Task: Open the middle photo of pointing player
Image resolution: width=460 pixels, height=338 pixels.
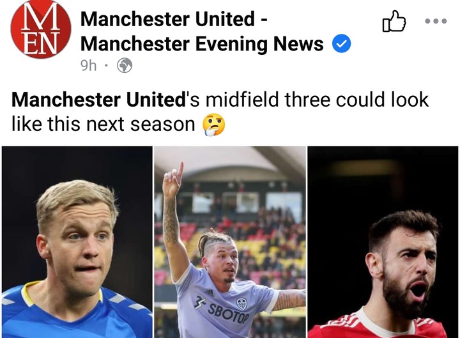Action: (x=230, y=242)
